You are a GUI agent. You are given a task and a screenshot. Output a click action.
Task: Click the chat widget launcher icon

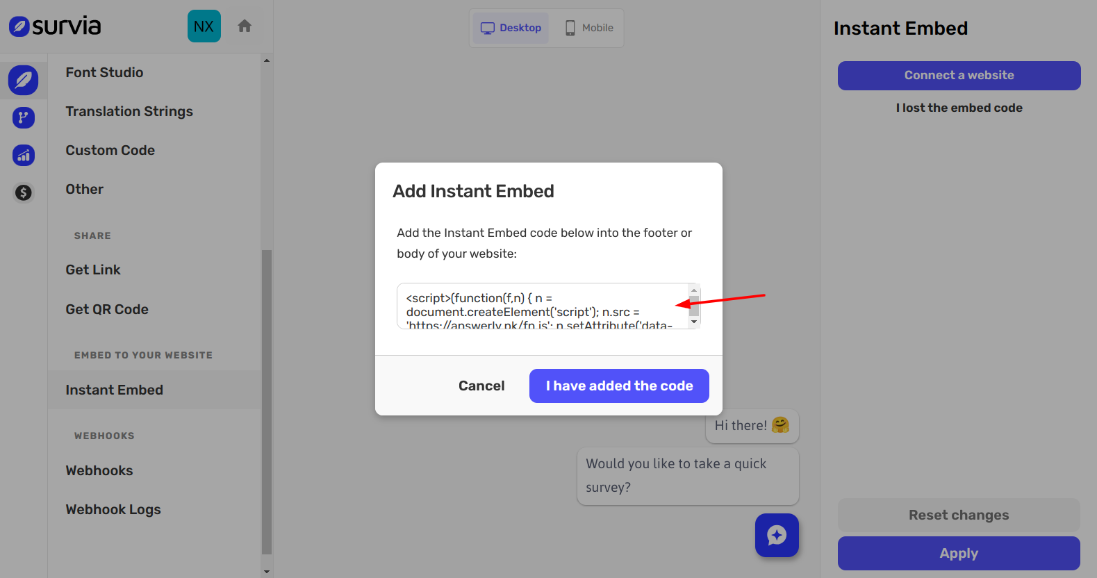coord(777,535)
